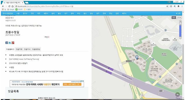Open the screen golf blog post link
185x100 pixels.
(x=36, y=55)
